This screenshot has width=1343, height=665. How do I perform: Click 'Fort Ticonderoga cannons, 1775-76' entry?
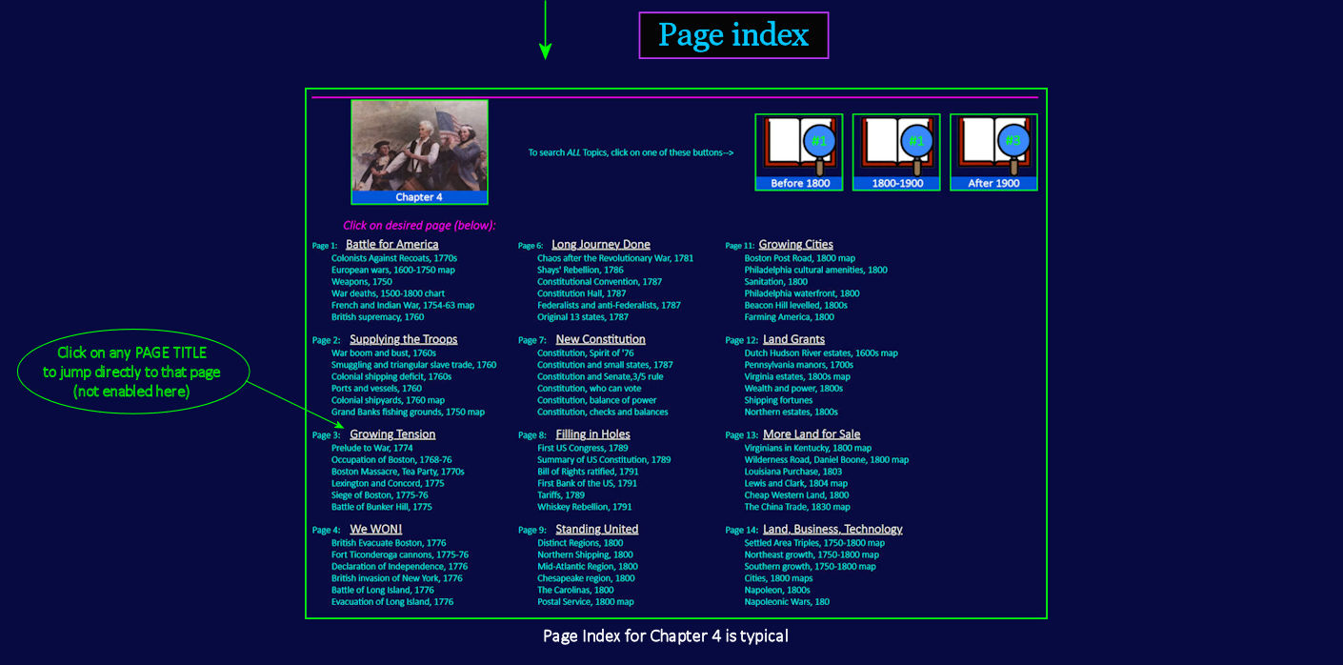[400, 554]
